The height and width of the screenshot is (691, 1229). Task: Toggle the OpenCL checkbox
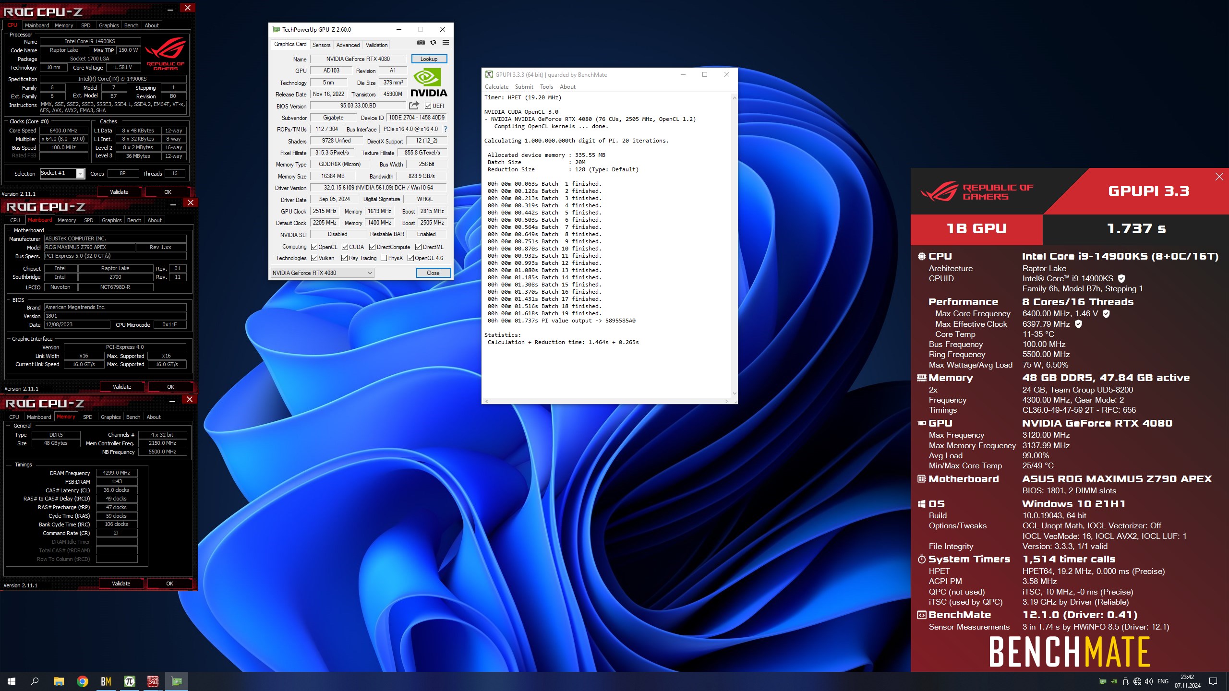pyautogui.click(x=314, y=247)
